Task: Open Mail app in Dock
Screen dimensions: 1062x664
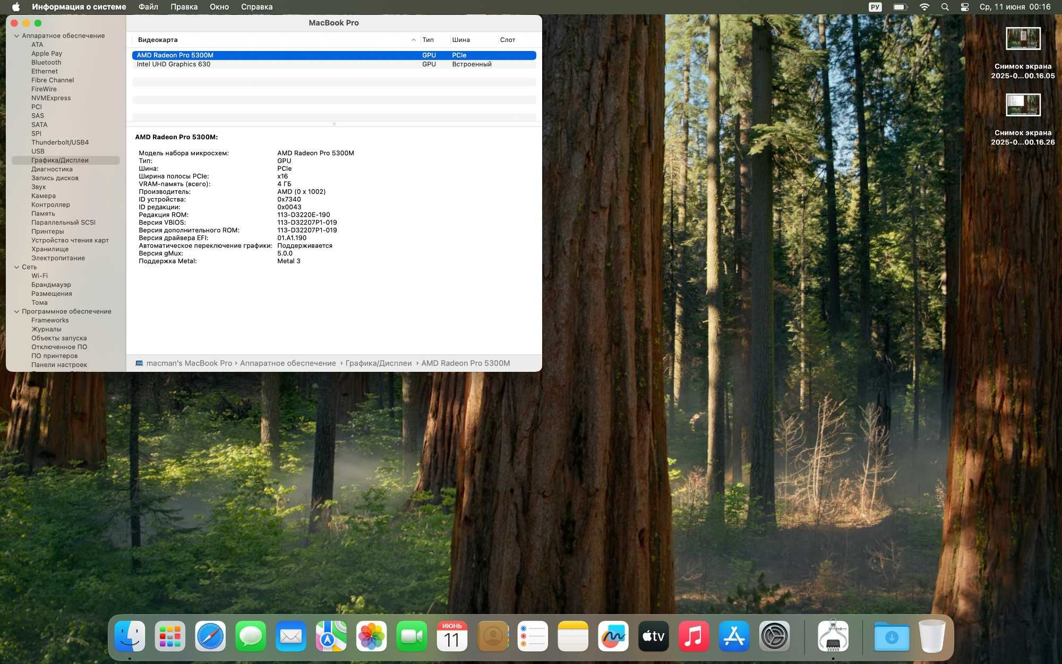Action: [x=291, y=636]
